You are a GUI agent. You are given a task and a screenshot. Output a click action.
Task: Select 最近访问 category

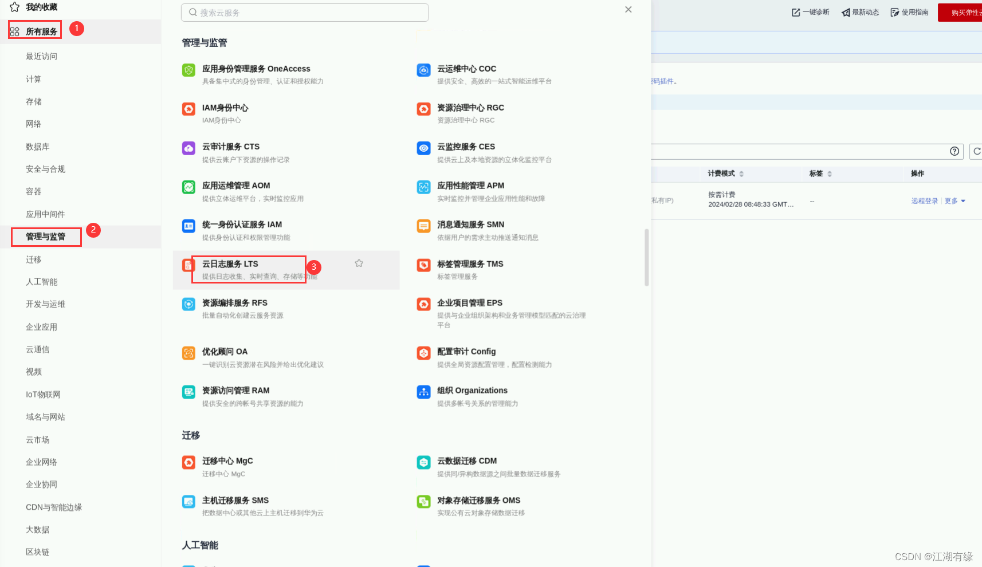pyautogui.click(x=41, y=56)
